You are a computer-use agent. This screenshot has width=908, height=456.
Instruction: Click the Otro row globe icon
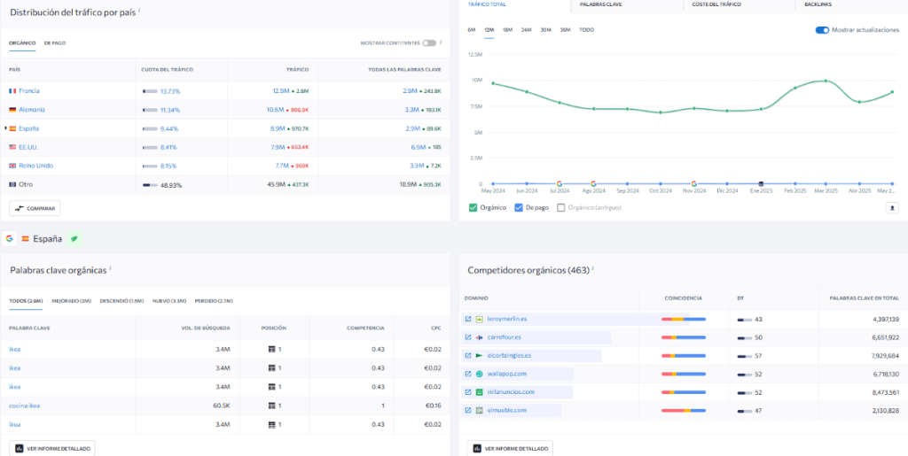click(12, 184)
